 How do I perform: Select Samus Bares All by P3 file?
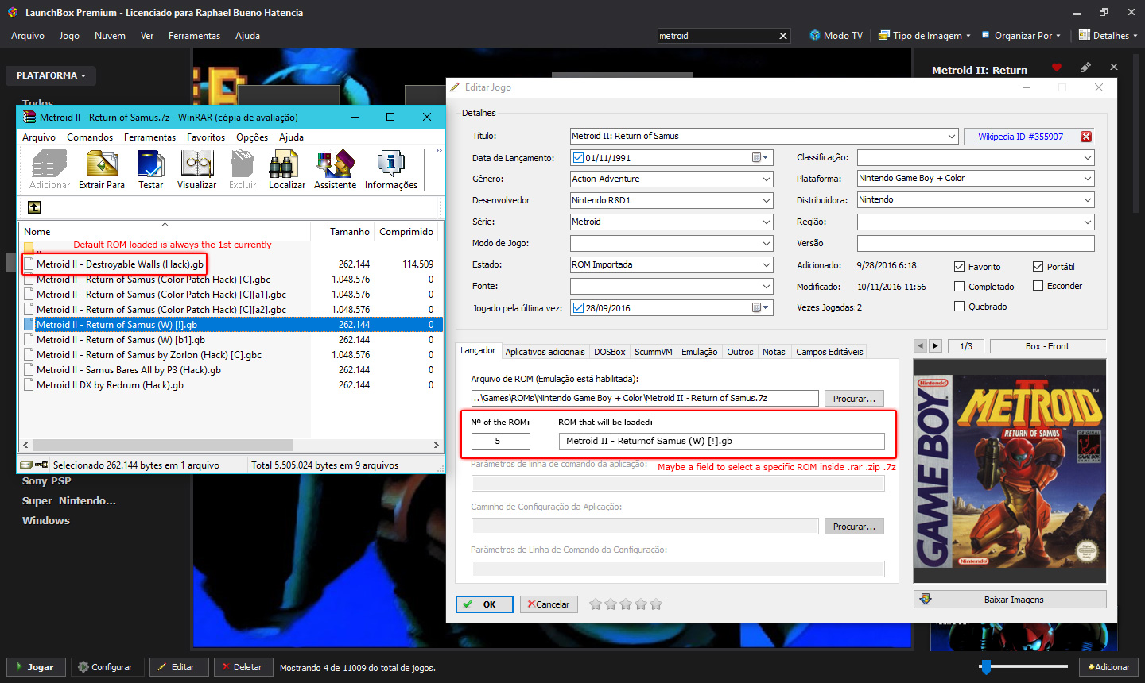pos(129,370)
